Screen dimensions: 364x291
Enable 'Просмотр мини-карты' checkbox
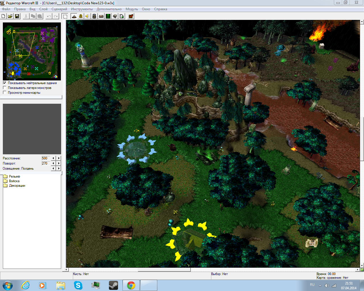pyautogui.click(x=5, y=93)
